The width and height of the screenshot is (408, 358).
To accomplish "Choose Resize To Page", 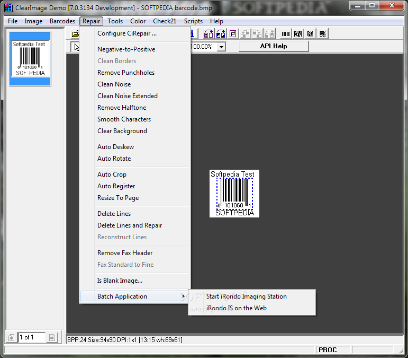I will (134, 198).
